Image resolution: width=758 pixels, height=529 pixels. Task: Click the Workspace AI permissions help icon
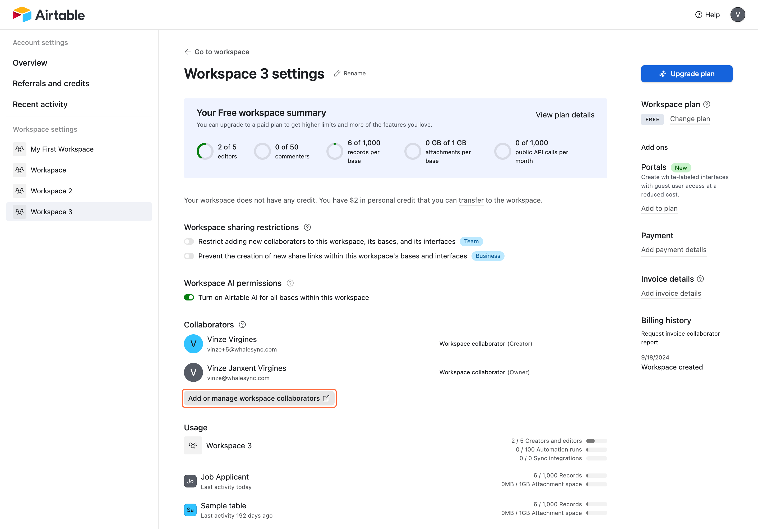point(290,283)
